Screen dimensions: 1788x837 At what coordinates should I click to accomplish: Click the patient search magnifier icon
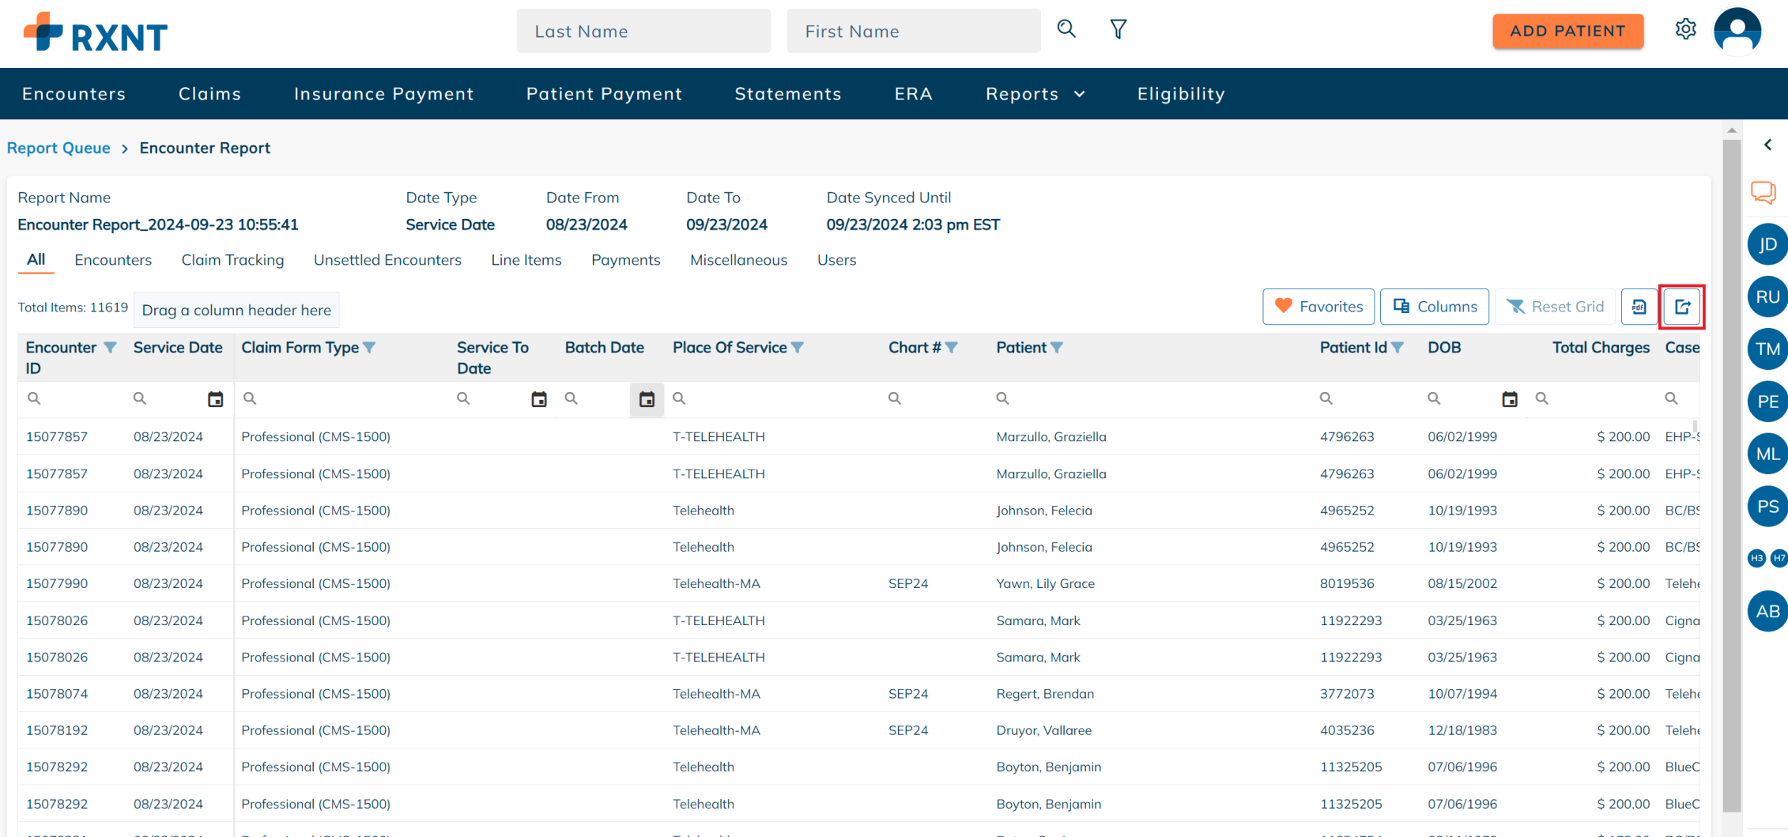(x=1066, y=30)
